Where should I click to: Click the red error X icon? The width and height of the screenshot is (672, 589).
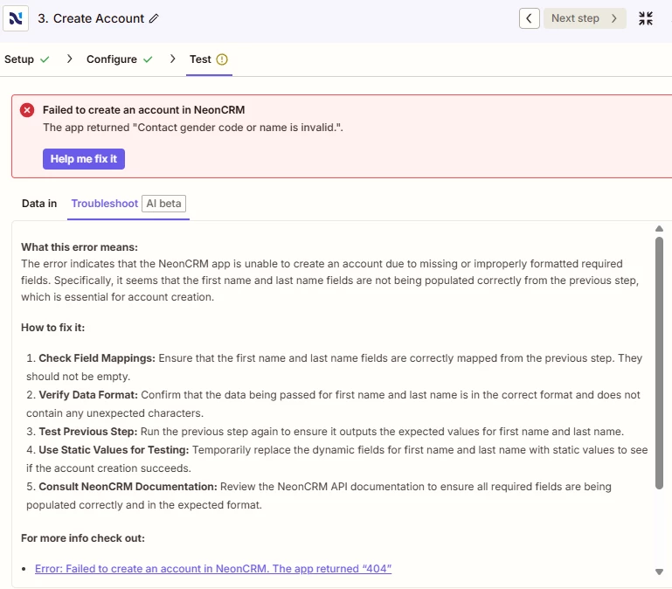tap(27, 110)
